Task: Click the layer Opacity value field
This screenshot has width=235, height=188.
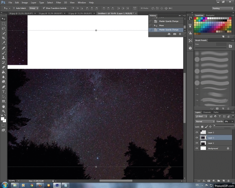Action: [227, 121]
